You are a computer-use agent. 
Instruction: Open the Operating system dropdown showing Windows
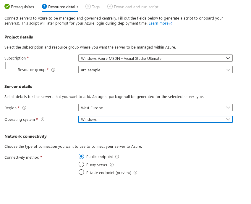(156, 120)
